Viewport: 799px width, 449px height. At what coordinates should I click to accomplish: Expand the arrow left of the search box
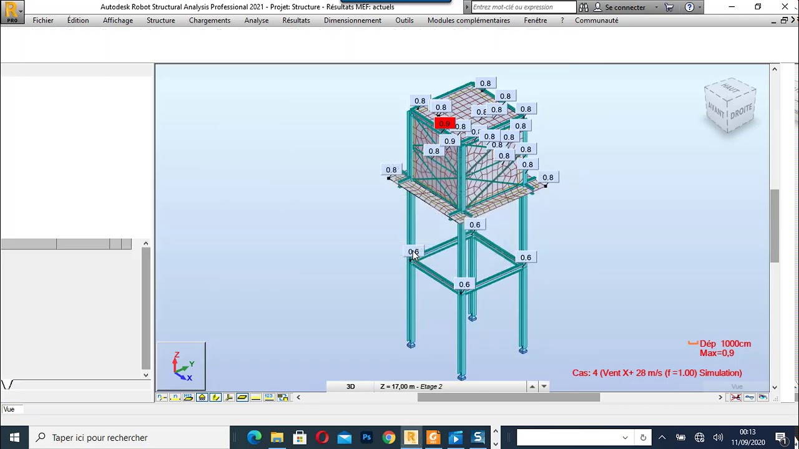467,7
